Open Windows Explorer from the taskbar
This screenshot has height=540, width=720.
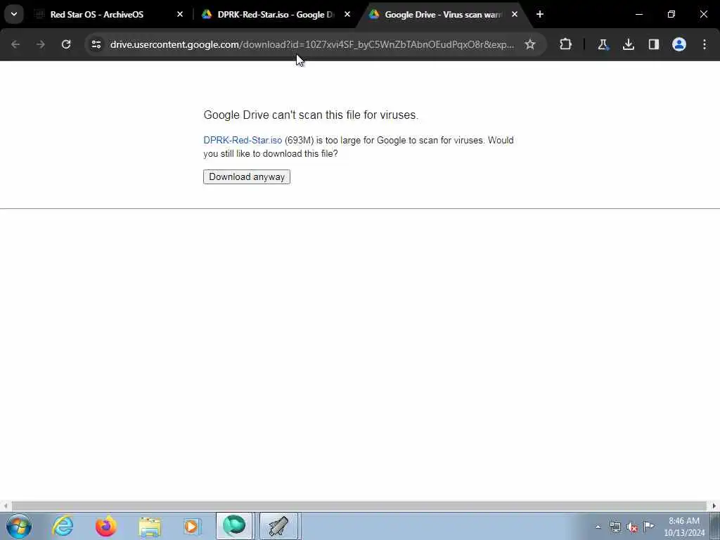[x=150, y=526]
